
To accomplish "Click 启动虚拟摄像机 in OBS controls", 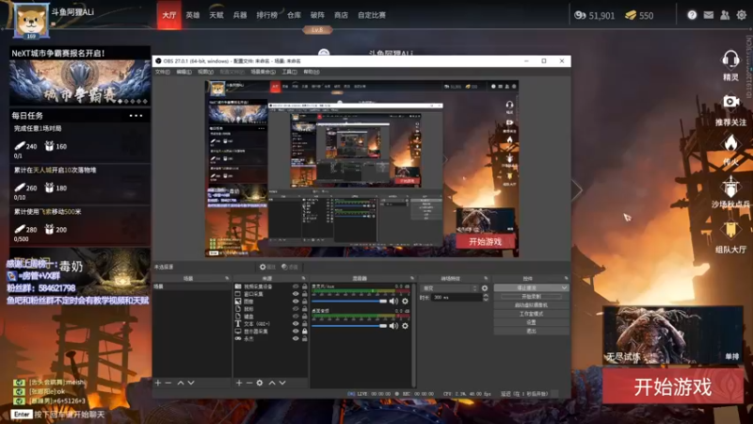I will (531, 305).
